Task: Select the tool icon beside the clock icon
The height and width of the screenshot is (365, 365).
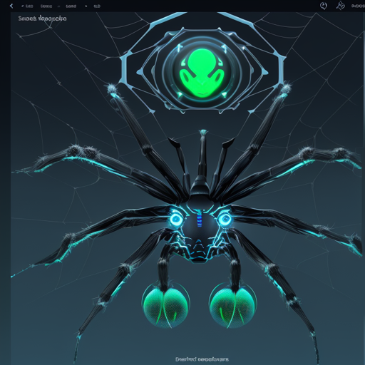Action: [x=341, y=6]
